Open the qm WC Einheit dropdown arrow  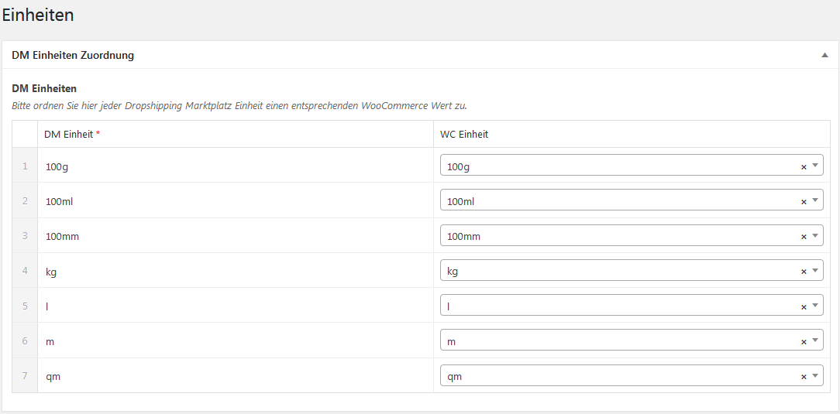[x=815, y=375]
